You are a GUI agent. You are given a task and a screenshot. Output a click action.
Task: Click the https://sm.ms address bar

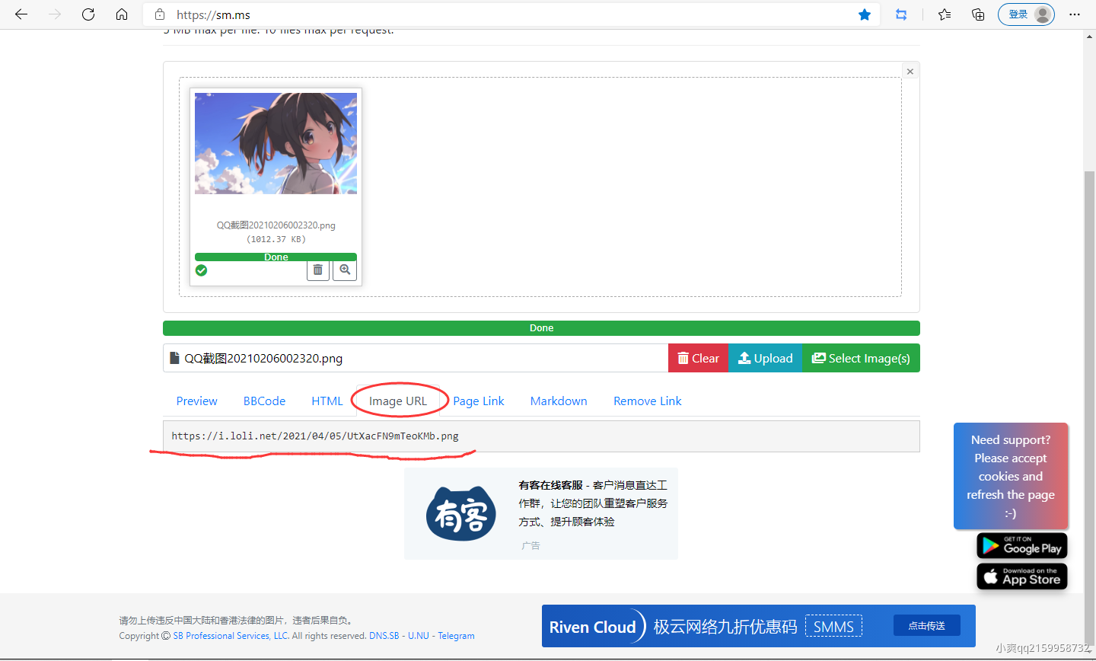point(510,14)
